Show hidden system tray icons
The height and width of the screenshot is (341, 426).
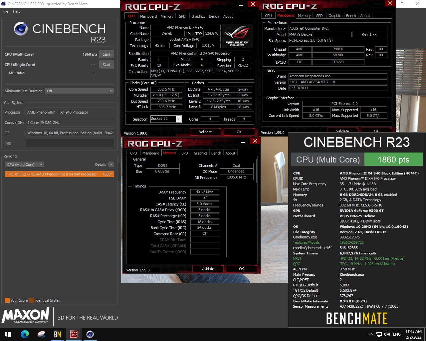(x=371, y=334)
